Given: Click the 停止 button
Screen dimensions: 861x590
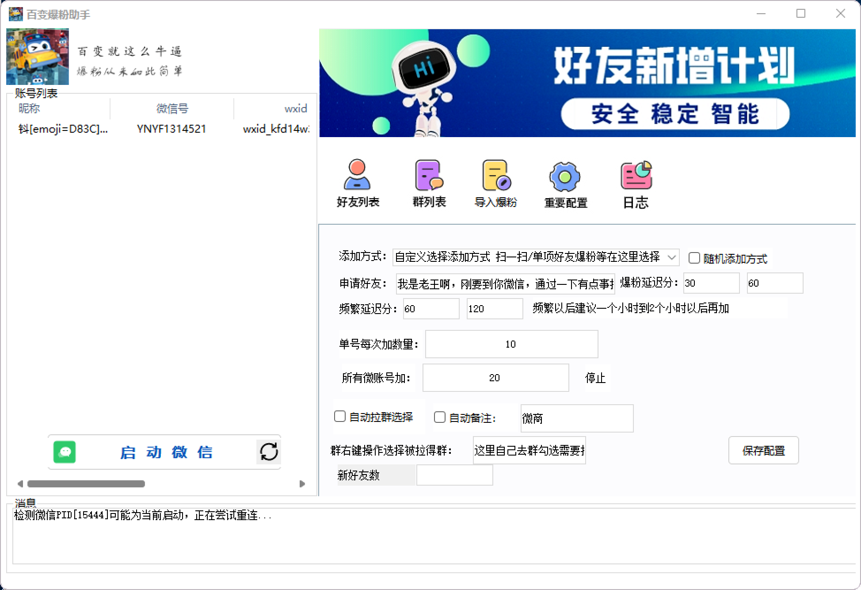Looking at the screenshot, I should pos(595,378).
